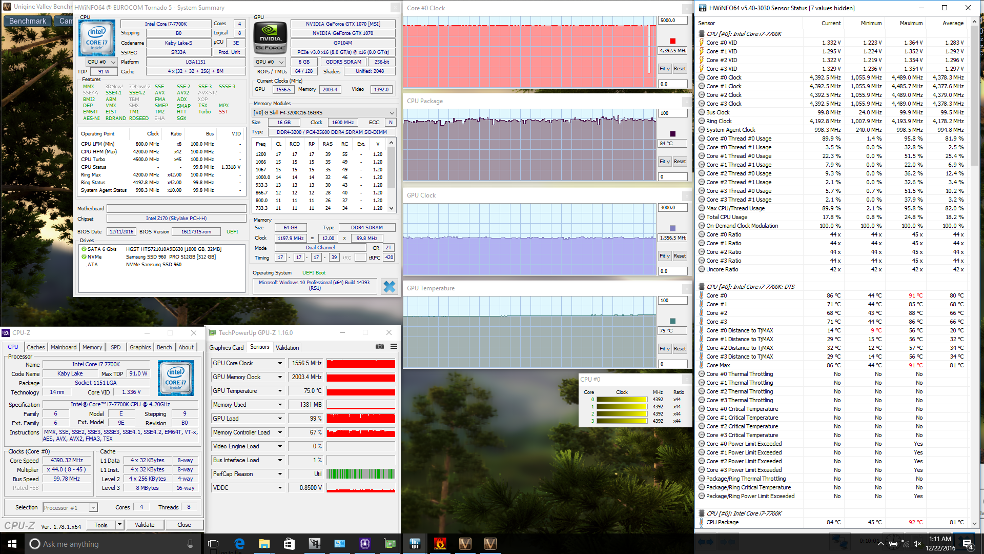Open the PerfCap Reason sensor dropdown
The width and height of the screenshot is (984, 554).
click(x=280, y=474)
